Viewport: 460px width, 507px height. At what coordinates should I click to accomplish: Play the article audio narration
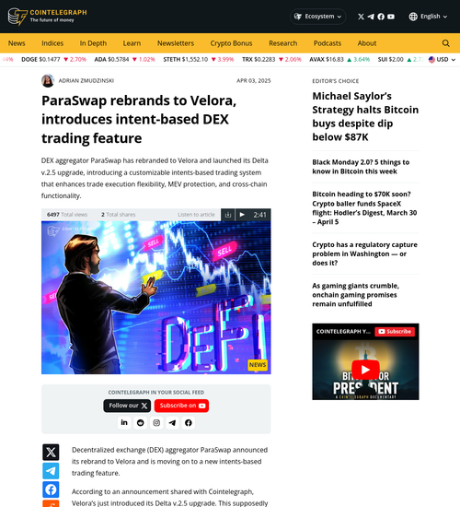tap(242, 215)
